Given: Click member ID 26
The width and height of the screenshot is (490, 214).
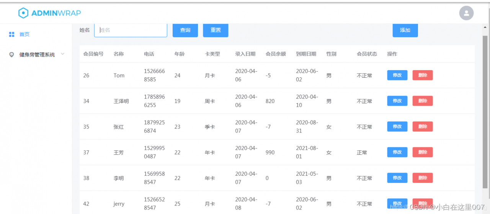Looking at the screenshot, I should 86,75.
